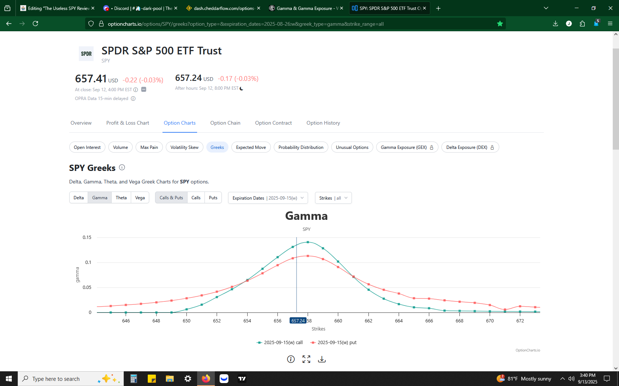Click Windows taskbar search box
Viewport: 619px width, 386px height.
pos(71,379)
